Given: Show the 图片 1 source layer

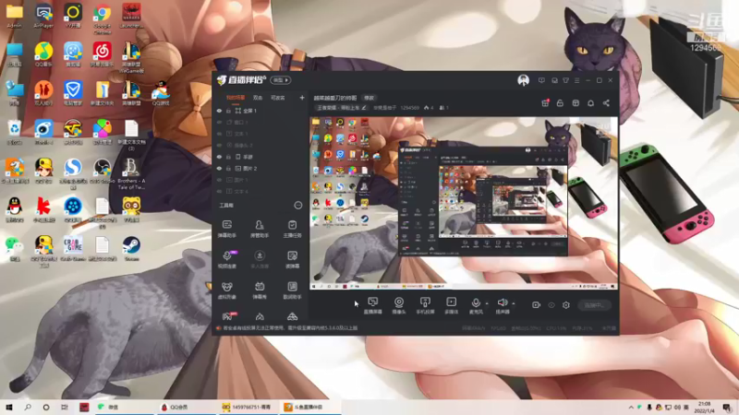Looking at the screenshot, I should 219,180.
